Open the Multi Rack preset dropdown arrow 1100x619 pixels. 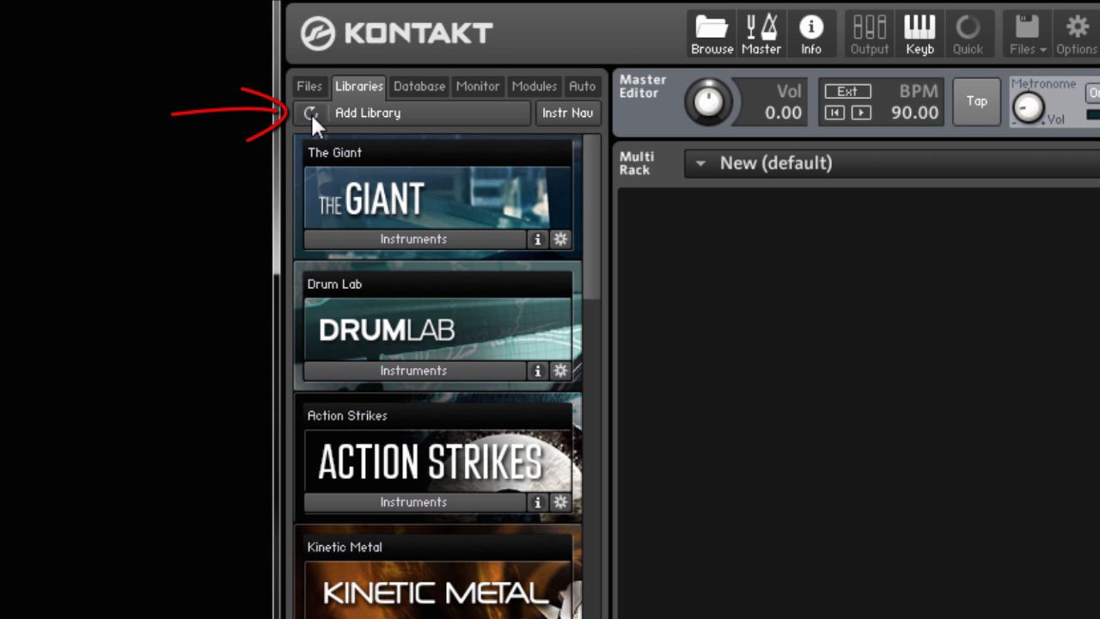[700, 163]
